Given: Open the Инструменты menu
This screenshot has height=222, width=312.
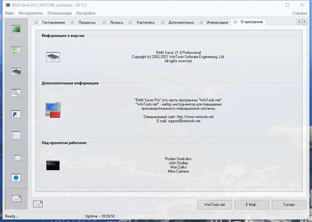Looking at the screenshot, I should tap(31, 13).
